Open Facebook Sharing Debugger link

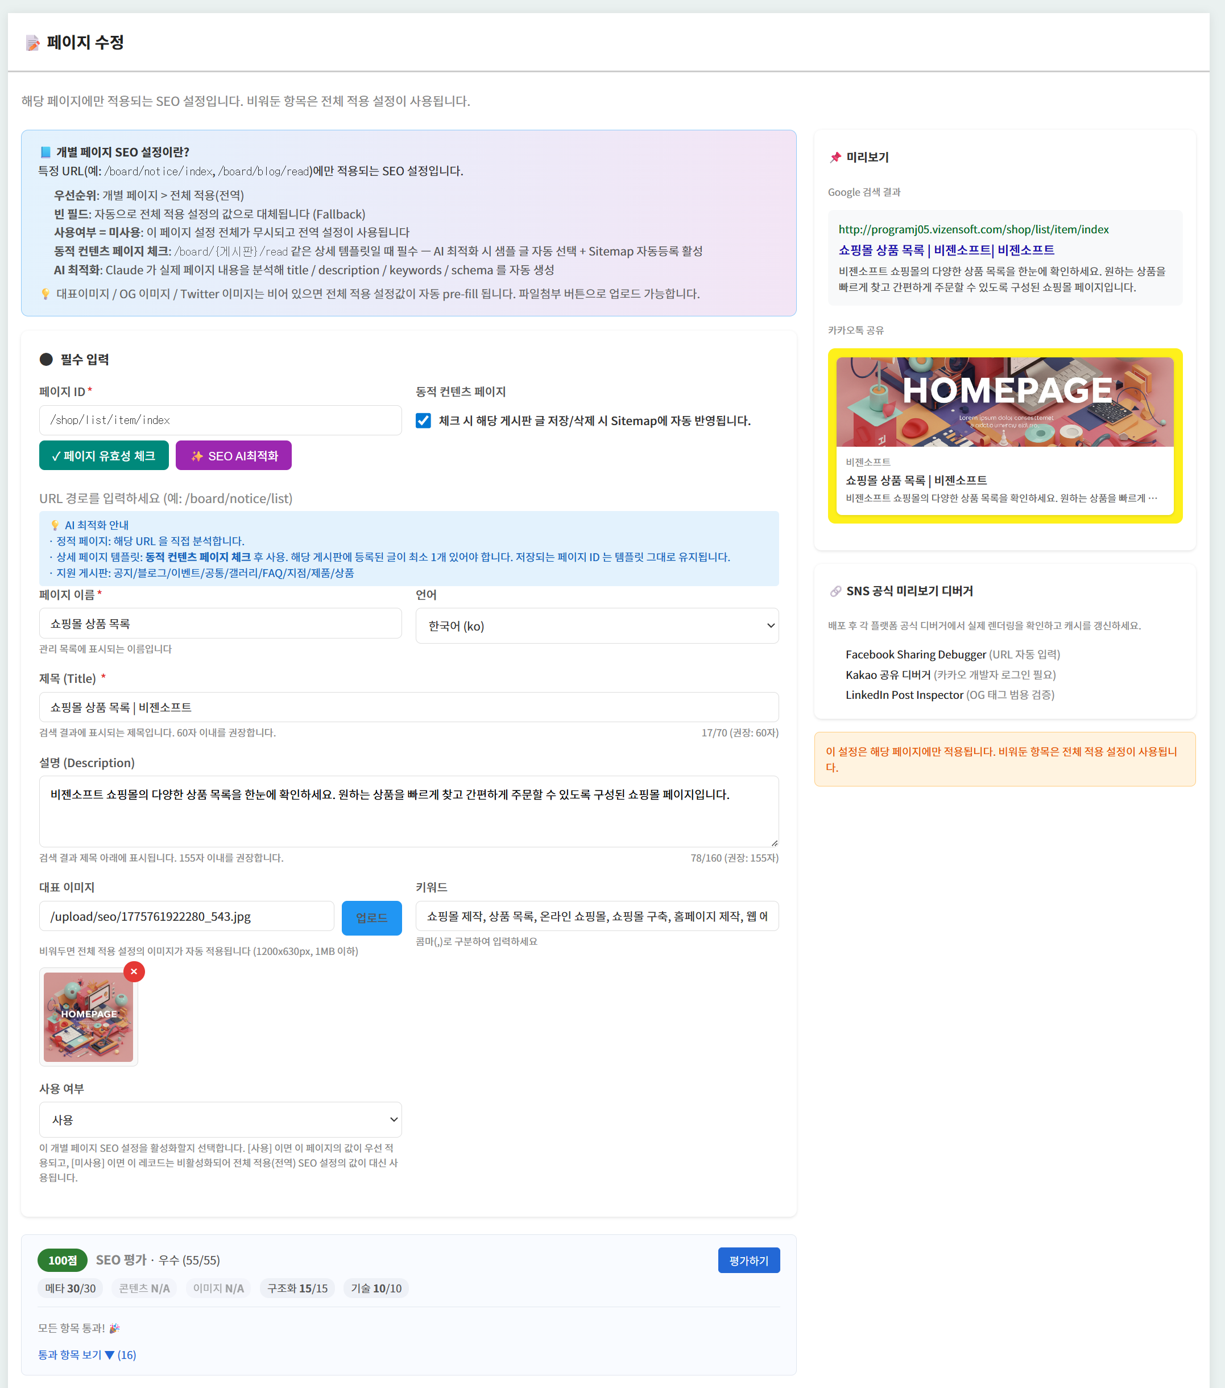(x=916, y=654)
